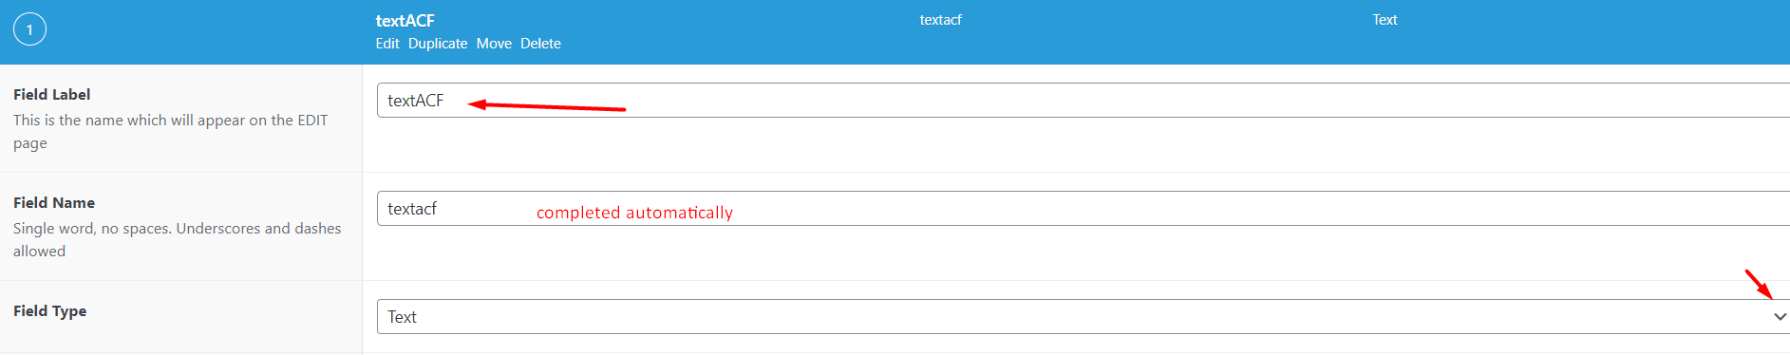Open the Field Type select showing Text
The height and width of the screenshot is (355, 1790).
(1083, 317)
